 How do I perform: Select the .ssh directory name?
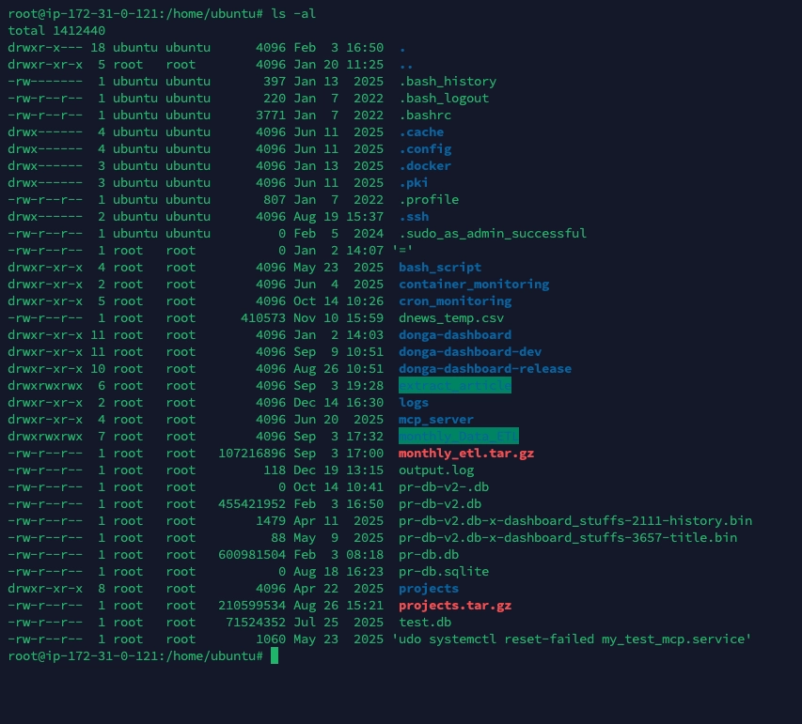[414, 217]
